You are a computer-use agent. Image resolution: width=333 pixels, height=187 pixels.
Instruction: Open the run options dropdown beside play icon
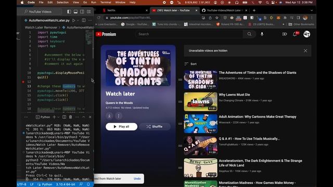78,20
